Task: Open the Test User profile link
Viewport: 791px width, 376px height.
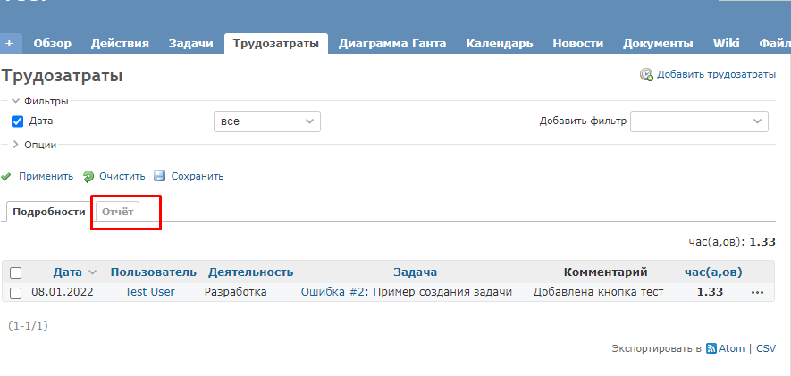Action: (x=149, y=292)
